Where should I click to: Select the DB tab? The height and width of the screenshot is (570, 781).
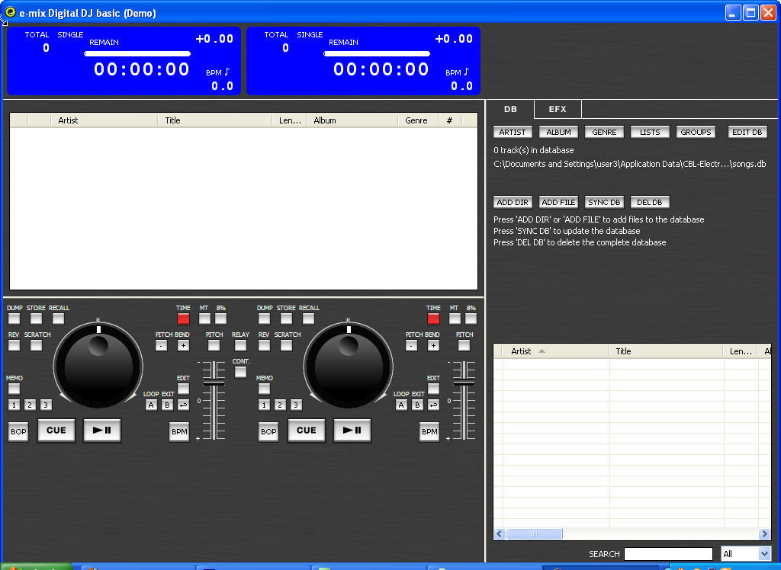coord(509,109)
